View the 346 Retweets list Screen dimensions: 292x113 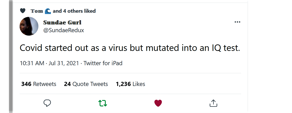pos(39,84)
